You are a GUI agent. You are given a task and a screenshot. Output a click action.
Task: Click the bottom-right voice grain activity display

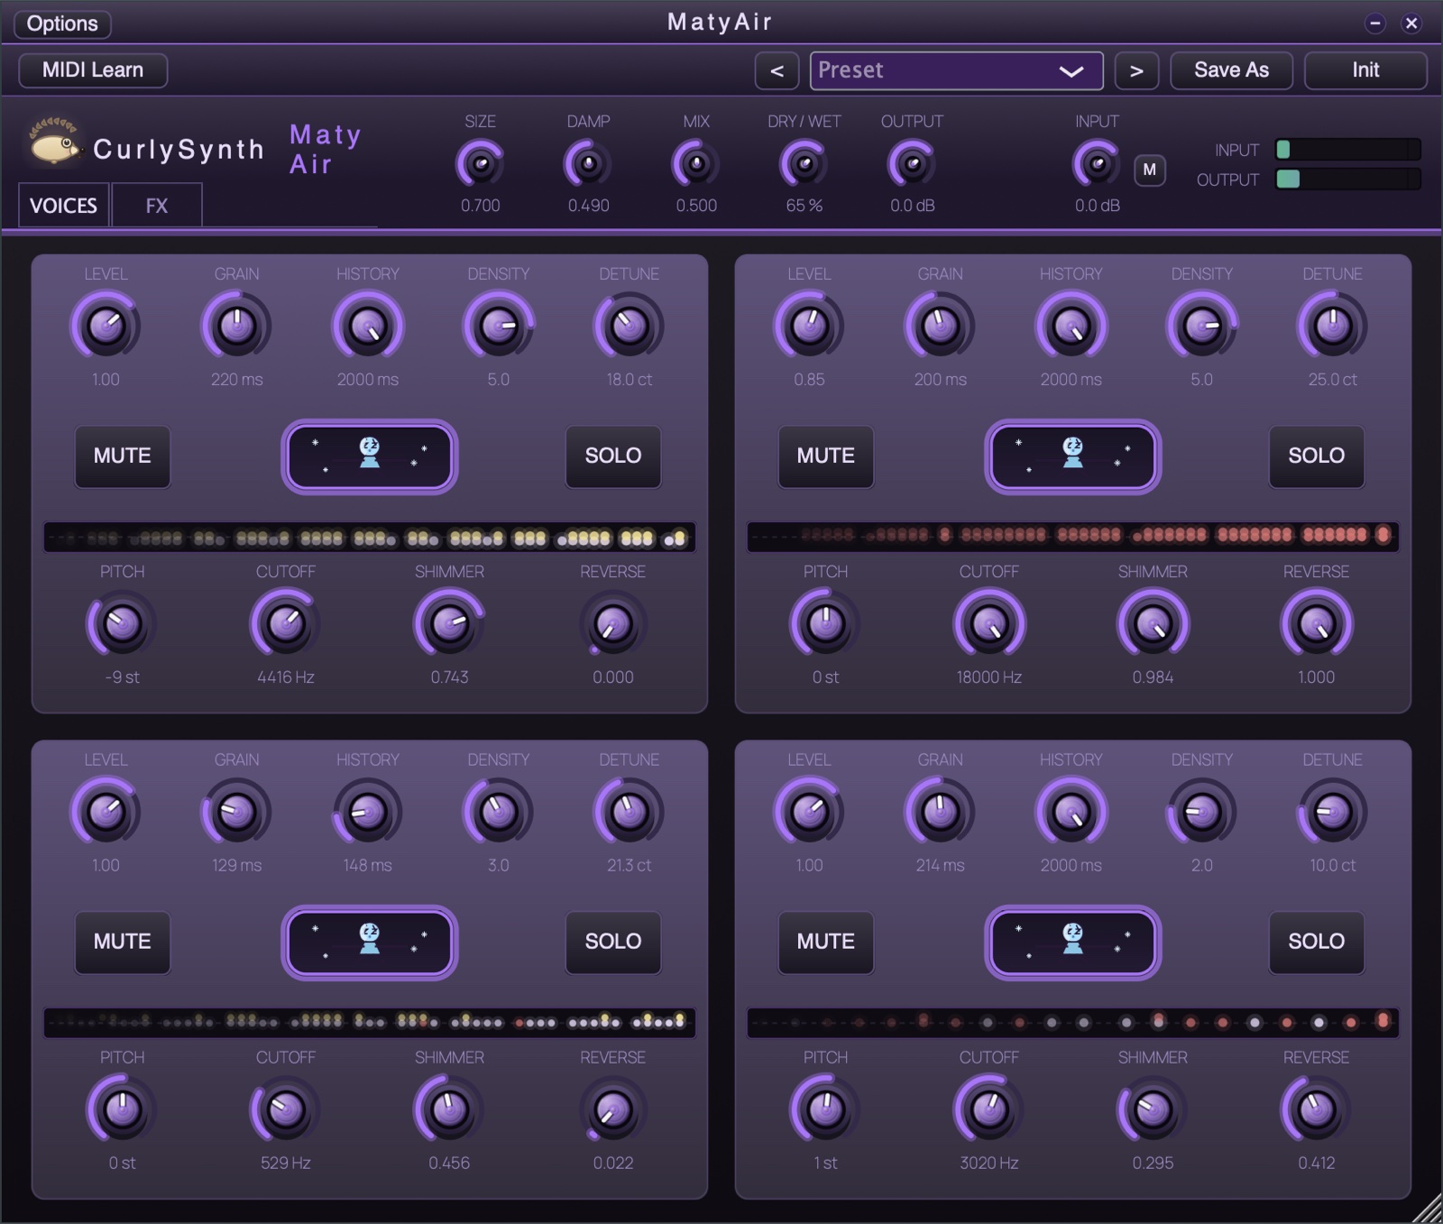point(1072,1023)
